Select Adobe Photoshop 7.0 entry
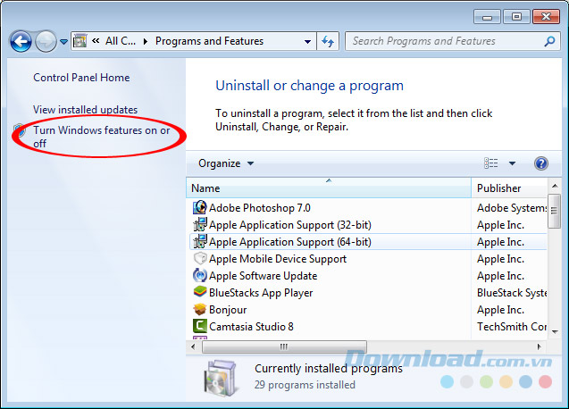569x409 pixels. point(259,208)
